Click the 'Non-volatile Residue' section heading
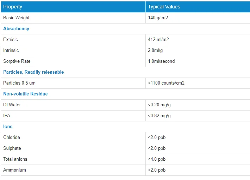 [25, 94]
